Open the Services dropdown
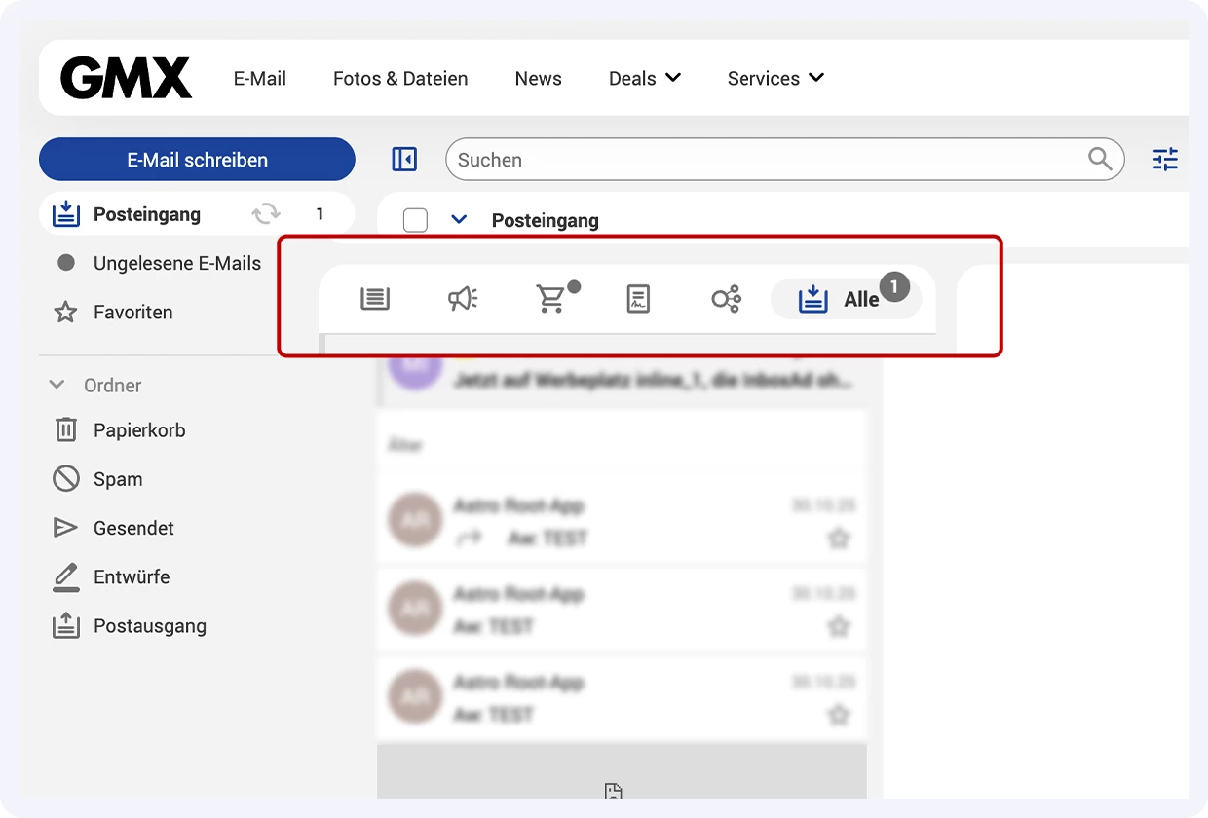Screen dimensions: 1208x818 tap(775, 78)
